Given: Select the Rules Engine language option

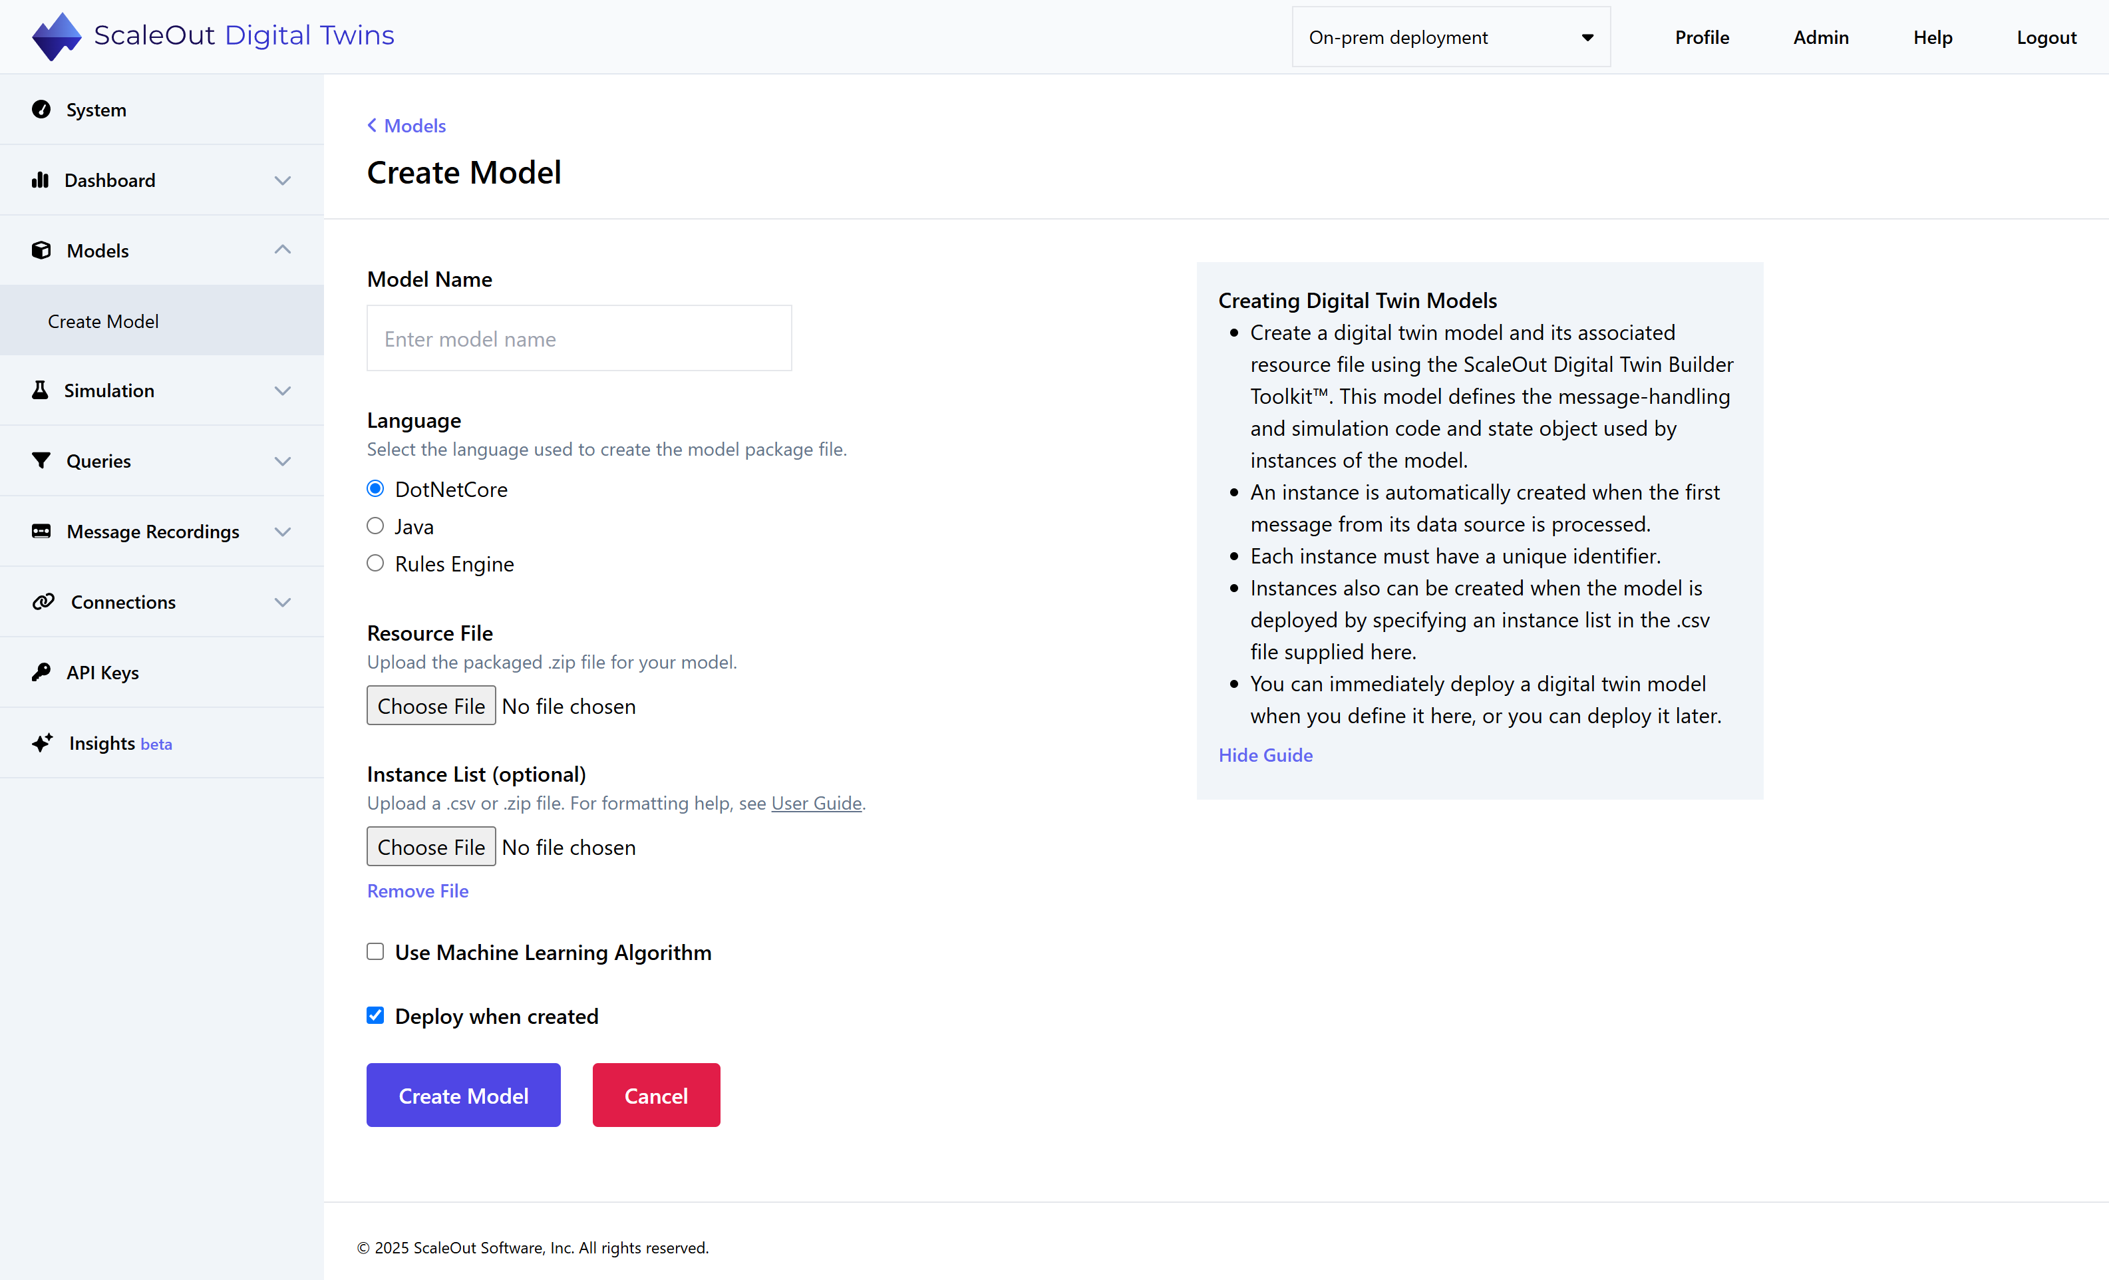Looking at the screenshot, I should point(375,563).
